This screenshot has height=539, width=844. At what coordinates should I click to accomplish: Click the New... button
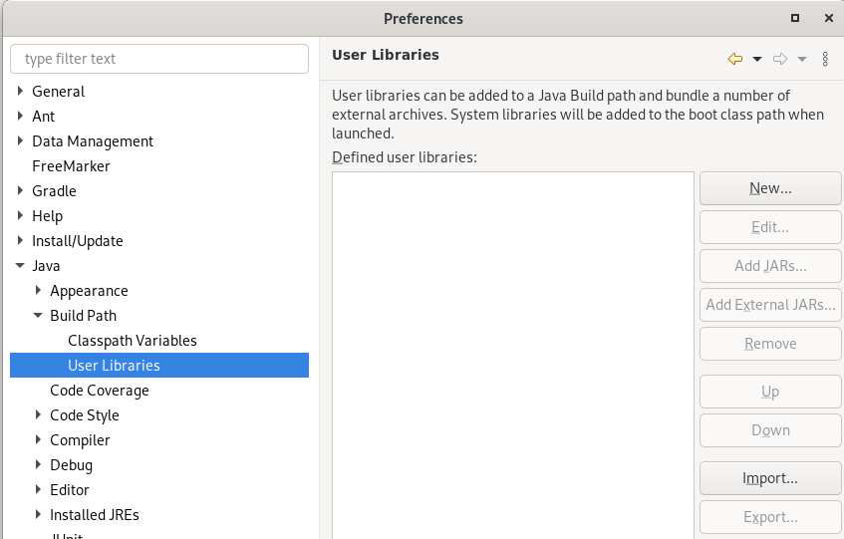coord(770,188)
